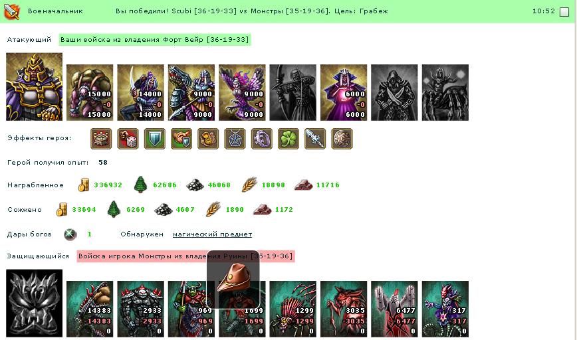Open the attacking hero portrait in gold armor
Viewport: 577px width, 340px height.
(x=34, y=87)
